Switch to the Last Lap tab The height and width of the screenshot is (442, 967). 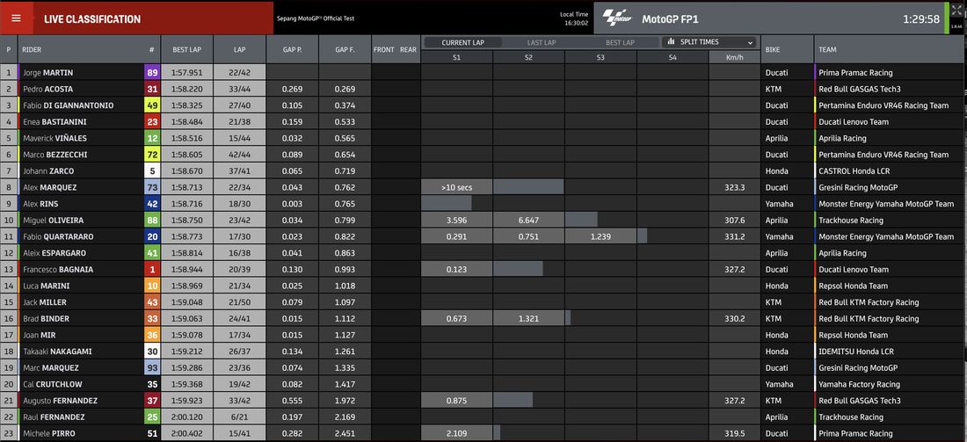click(541, 42)
